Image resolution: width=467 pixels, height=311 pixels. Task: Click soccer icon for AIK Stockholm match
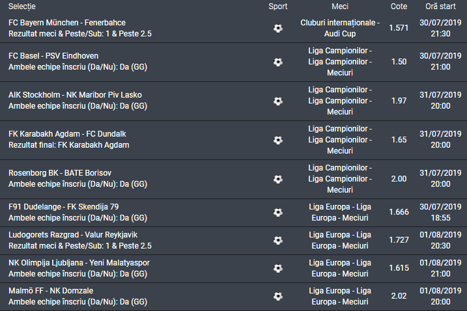tap(278, 101)
